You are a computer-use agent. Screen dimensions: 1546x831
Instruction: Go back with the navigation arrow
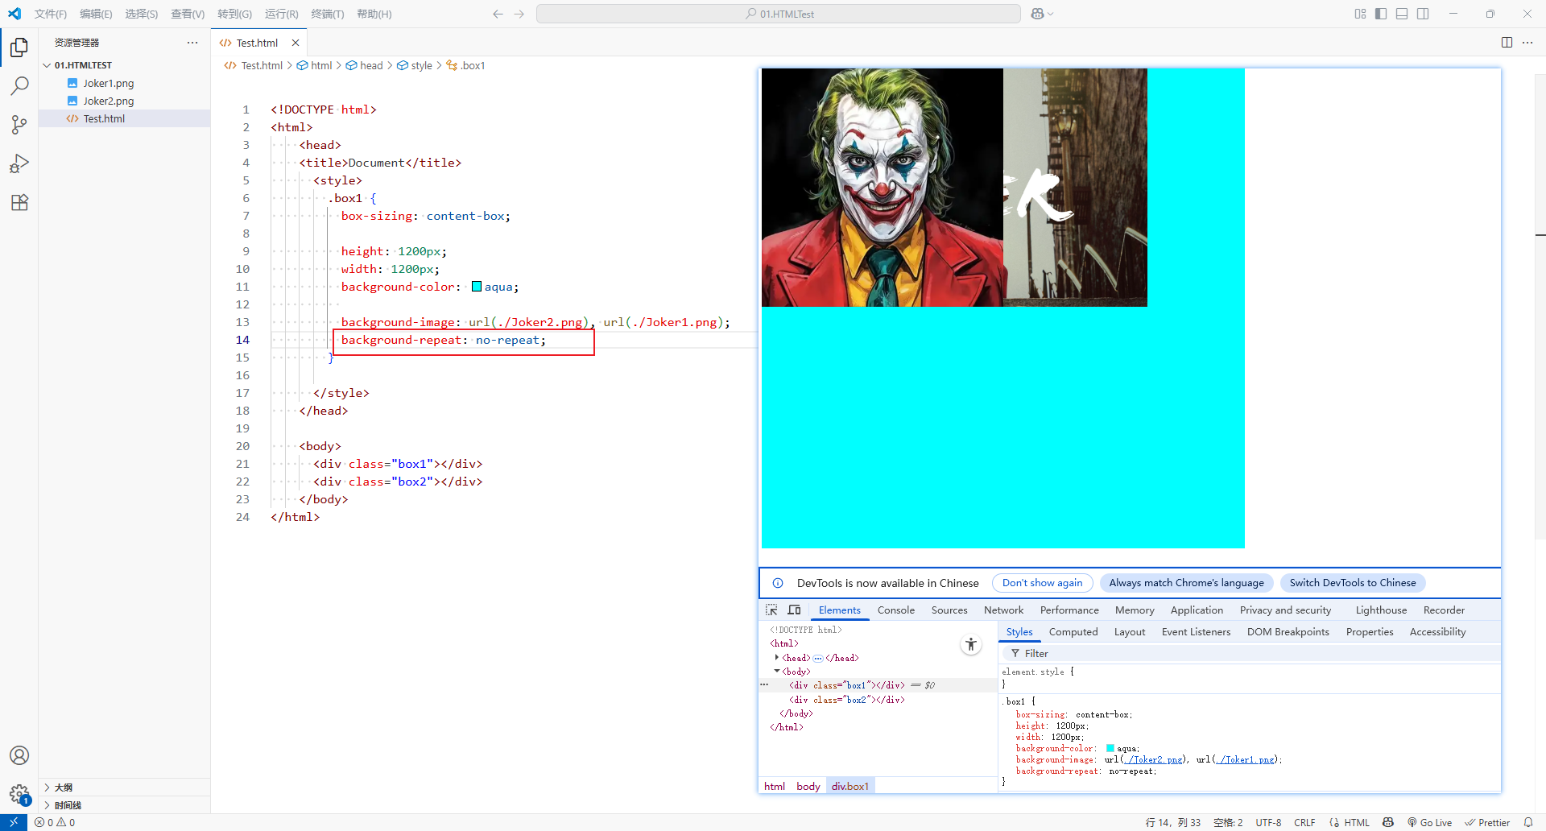point(498,14)
